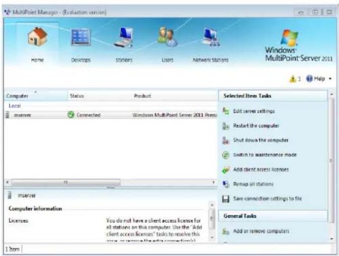This screenshot has width=339, height=256.
Task: Switch to the Desktops tab label
Action: (x=81, y=60)
